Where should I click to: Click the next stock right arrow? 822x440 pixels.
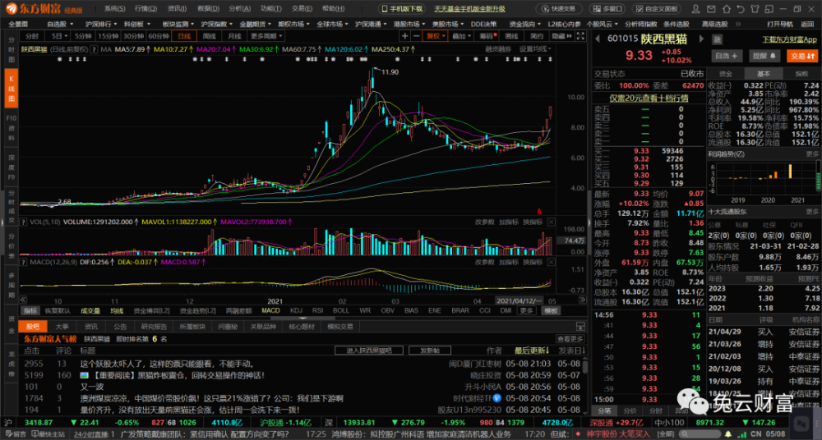click(701, 39)
